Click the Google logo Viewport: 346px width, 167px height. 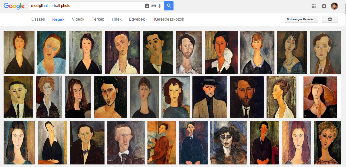(x=14, y=6)
